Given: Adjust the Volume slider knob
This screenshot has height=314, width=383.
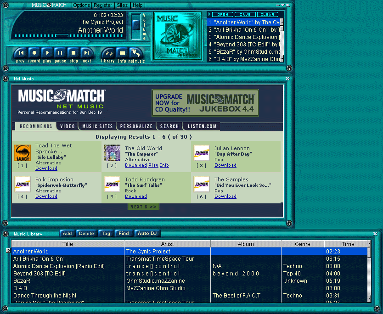Looking at the screenshot, I should tap(136, 25).
